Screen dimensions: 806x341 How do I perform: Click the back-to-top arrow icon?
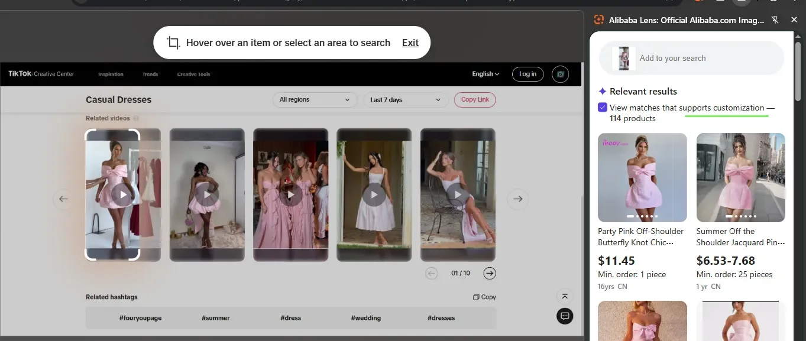click(x=564, y=295)
